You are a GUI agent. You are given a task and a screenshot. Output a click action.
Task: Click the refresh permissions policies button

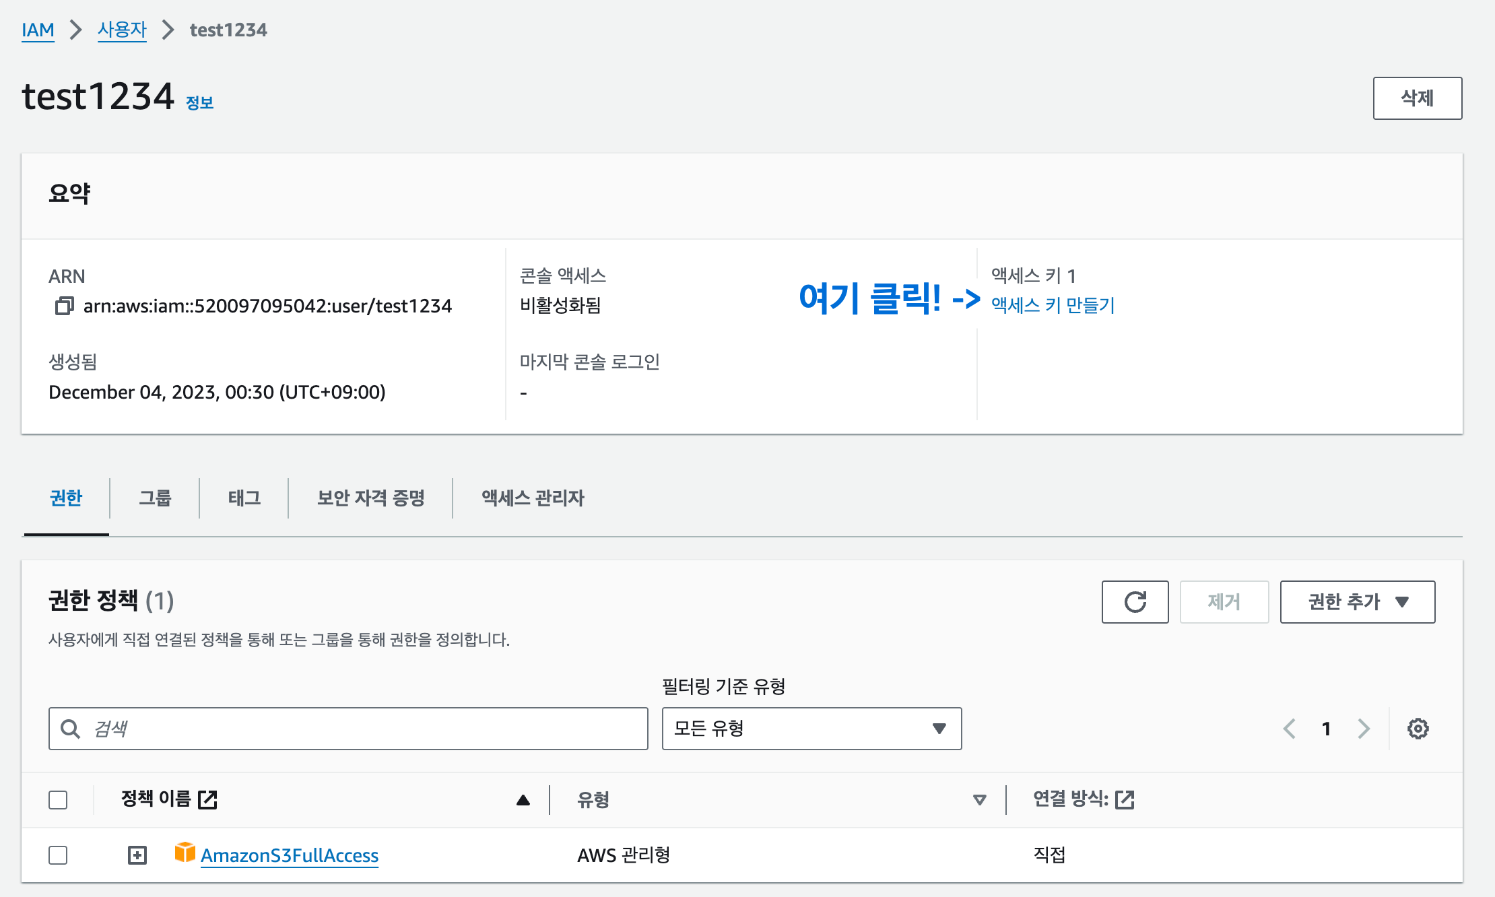(x=1135, y=602)
